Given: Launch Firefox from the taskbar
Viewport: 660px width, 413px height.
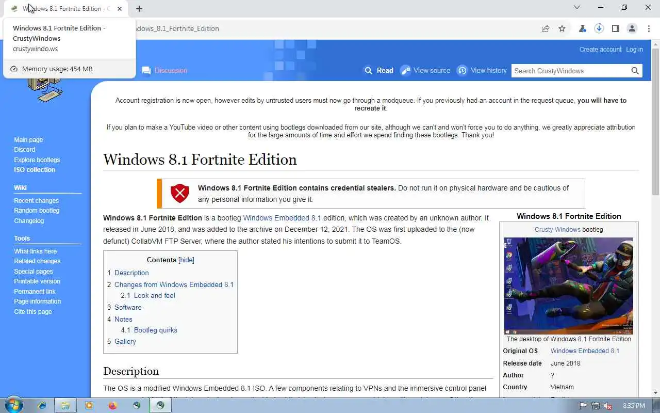Looking at the screenshot, I should point(113,406).
